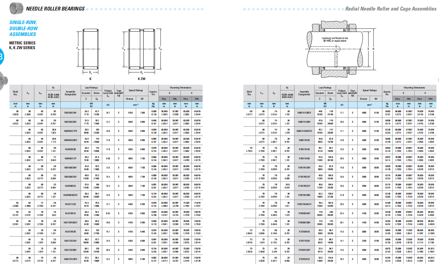439x265 pixels.
Task: Click the 'SINGLE-ROW, DOUBLE-ROW ASSEMBLIES' blue title
Action: click(23, 28)
